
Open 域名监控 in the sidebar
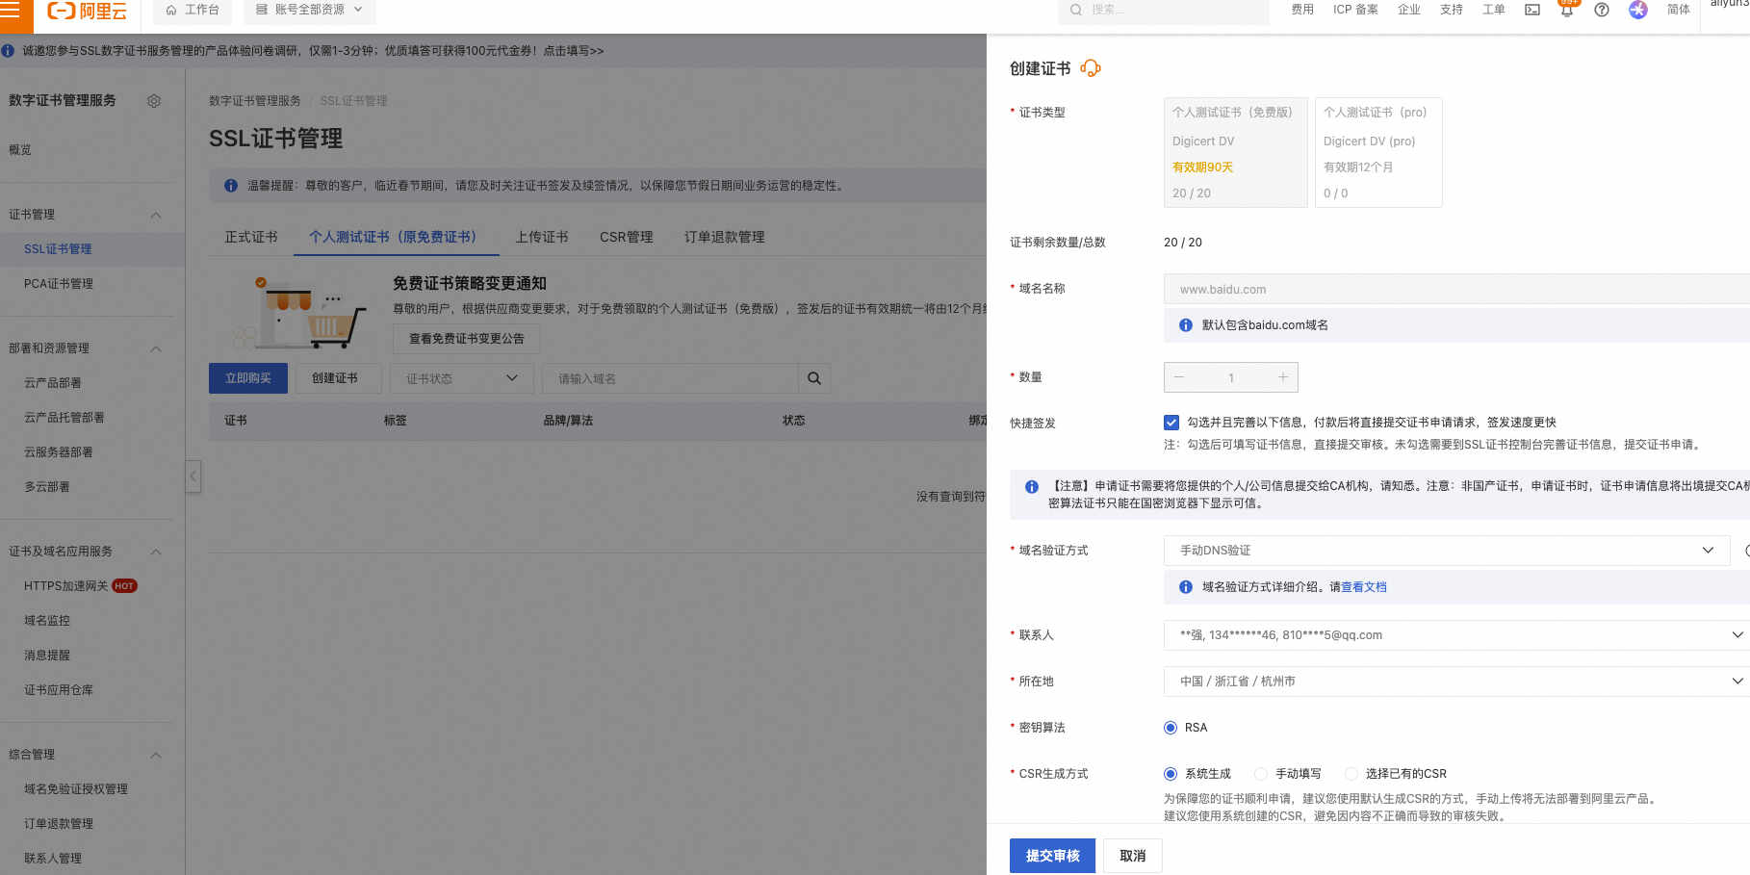[x=47, y=621]
